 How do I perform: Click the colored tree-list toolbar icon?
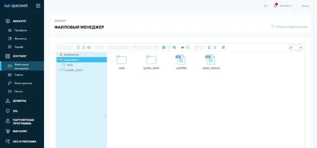click(210, 47)
